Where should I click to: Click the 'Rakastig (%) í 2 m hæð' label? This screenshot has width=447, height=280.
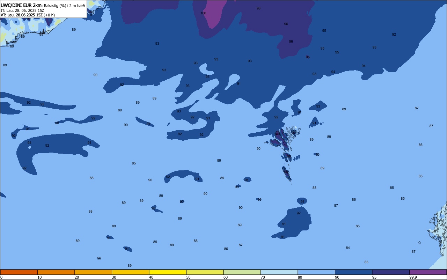click(64, 6)
